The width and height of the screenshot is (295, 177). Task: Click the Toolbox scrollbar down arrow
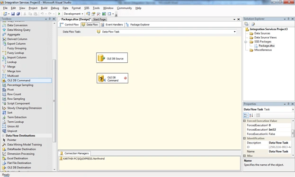(x=54, y=169)
